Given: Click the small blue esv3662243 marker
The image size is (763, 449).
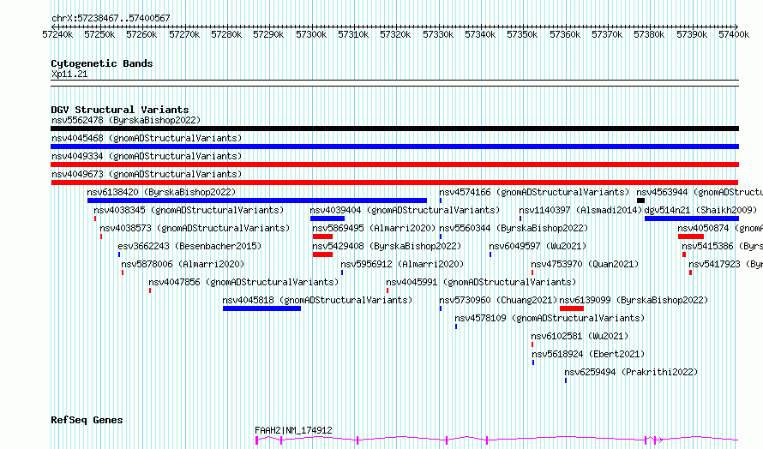Looking at the screenshot, I should pyautogui.click(x=119, y=254).
